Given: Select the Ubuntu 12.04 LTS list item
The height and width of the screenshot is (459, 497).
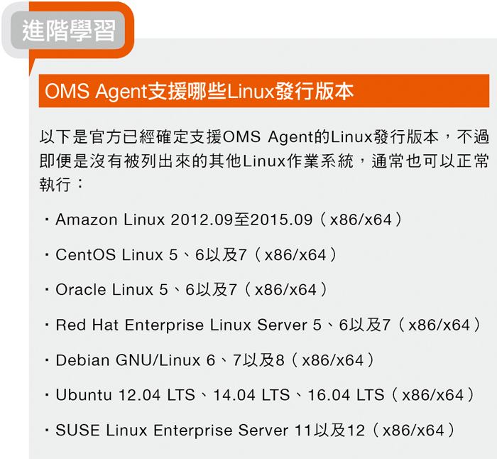Looking at the screenshot, I should coord(261,395).
